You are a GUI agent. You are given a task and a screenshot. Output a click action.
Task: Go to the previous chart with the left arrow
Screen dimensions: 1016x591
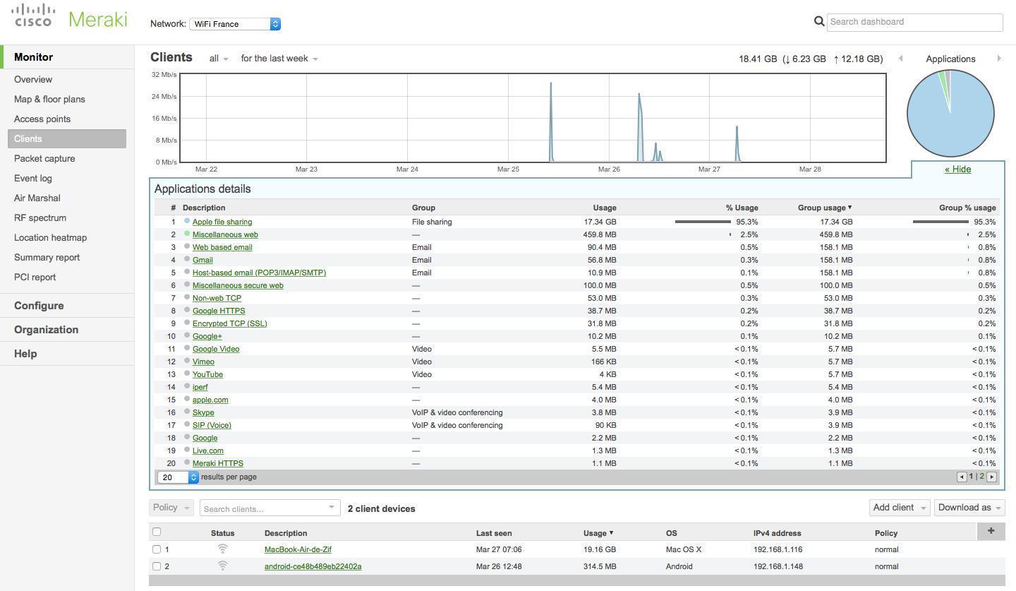click(x=900, y=59)
